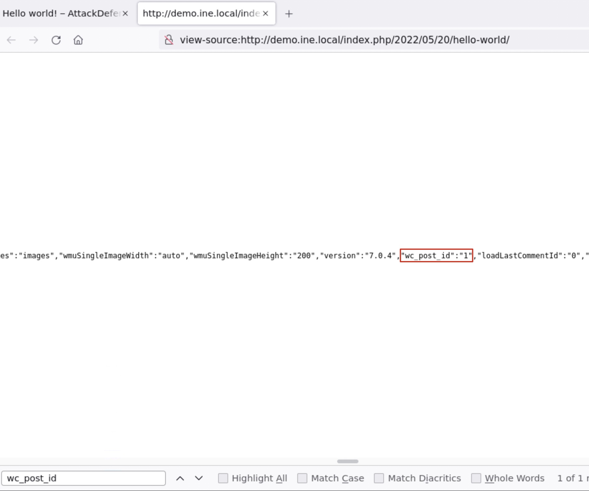Click the address bar URL

click(x=343, y=40)
